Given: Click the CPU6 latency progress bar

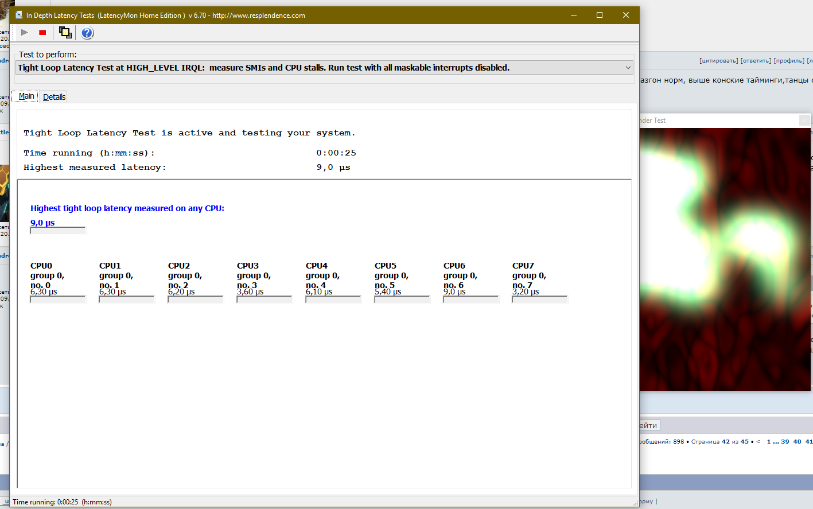Looking at the screenshot, I should (471, 300).
